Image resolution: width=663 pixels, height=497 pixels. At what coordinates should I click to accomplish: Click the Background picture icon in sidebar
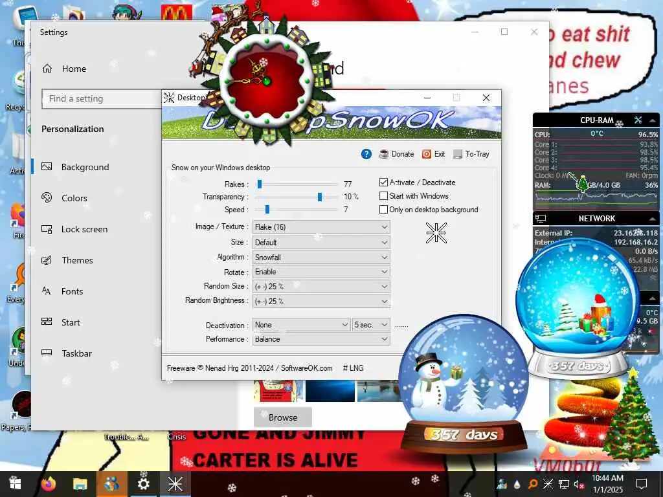click(47, 166)
